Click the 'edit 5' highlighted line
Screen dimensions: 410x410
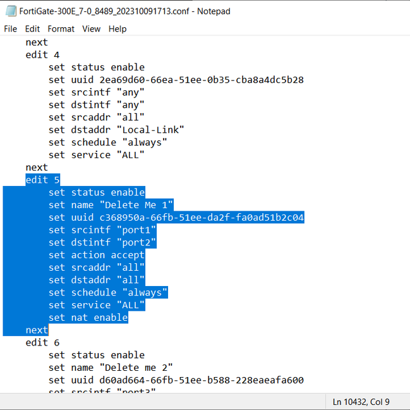(42, 180)
